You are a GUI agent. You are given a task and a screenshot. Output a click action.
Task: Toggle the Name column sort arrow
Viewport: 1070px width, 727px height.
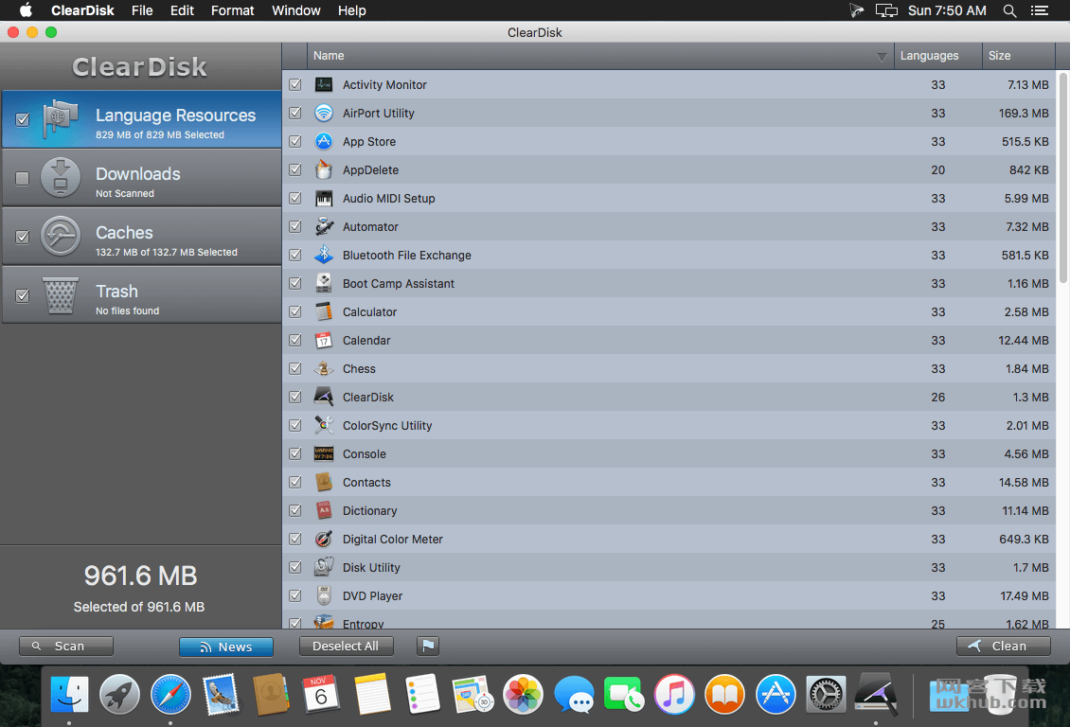point(882,57)
